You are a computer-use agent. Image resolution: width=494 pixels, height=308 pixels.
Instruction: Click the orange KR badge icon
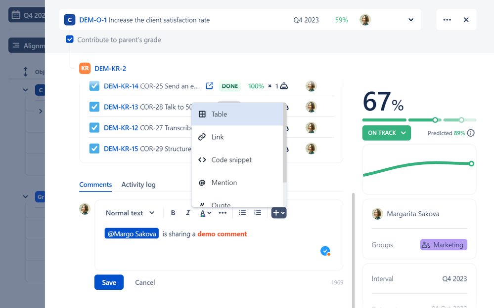point(85,68)
